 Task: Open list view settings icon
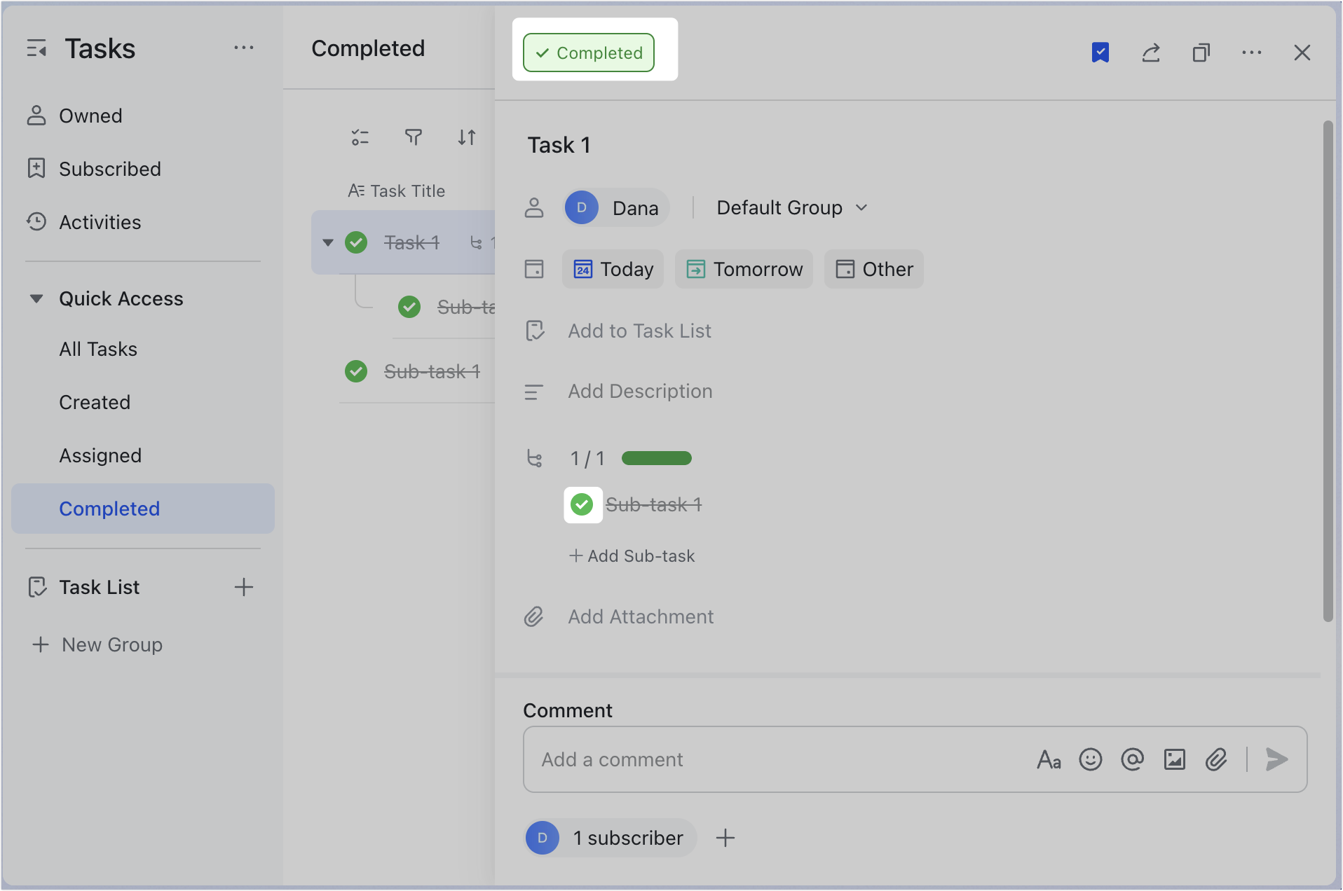click(x=360, y=137)
